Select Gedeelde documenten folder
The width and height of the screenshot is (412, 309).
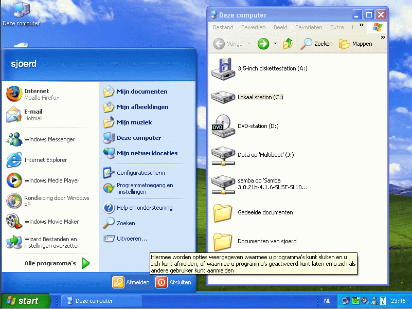coord(252,212)
